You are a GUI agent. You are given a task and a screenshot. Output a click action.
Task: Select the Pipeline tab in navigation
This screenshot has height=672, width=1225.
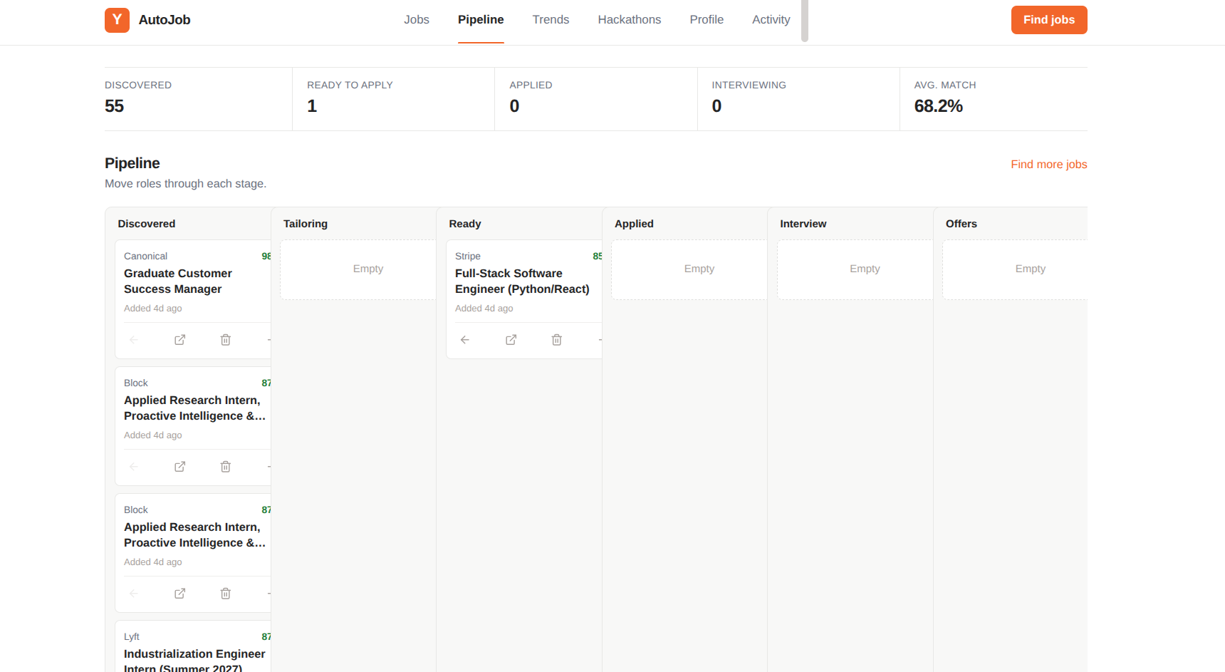coord(481,20)
